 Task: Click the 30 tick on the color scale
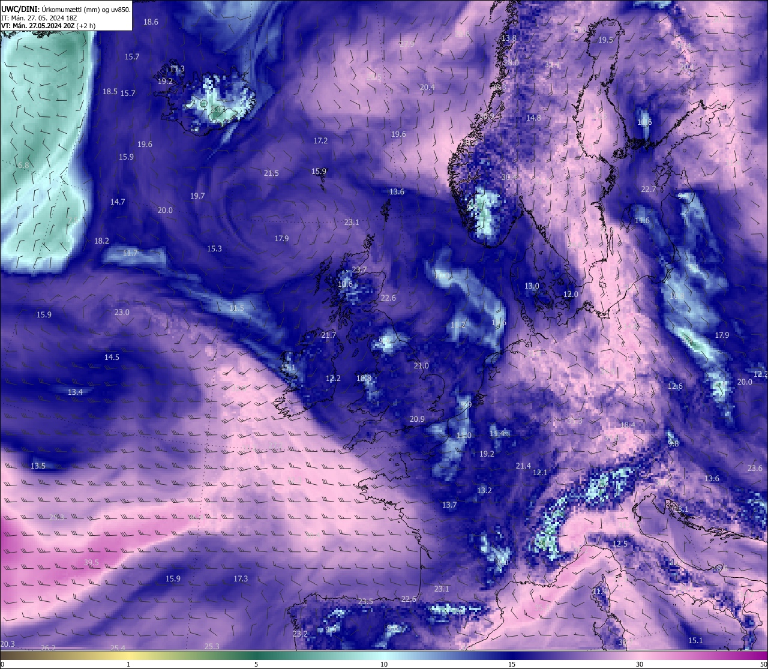coord(640,664)
